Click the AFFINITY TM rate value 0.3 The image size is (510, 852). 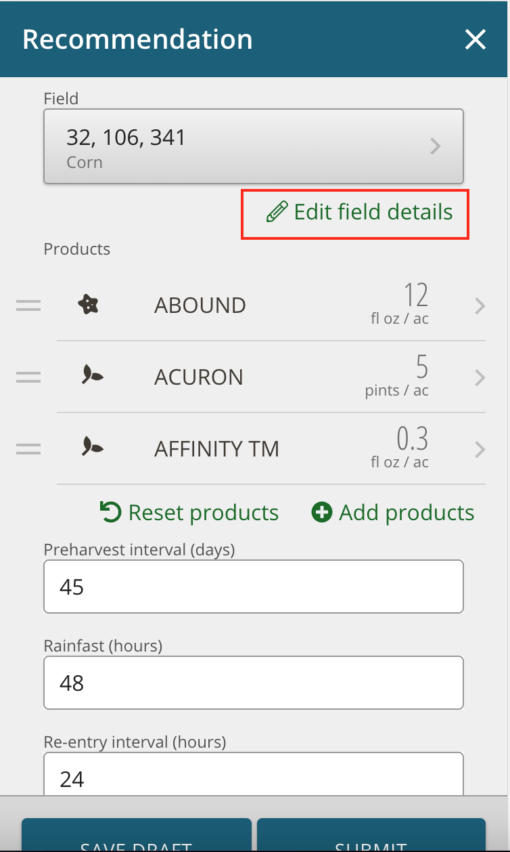tap(413, 440)
